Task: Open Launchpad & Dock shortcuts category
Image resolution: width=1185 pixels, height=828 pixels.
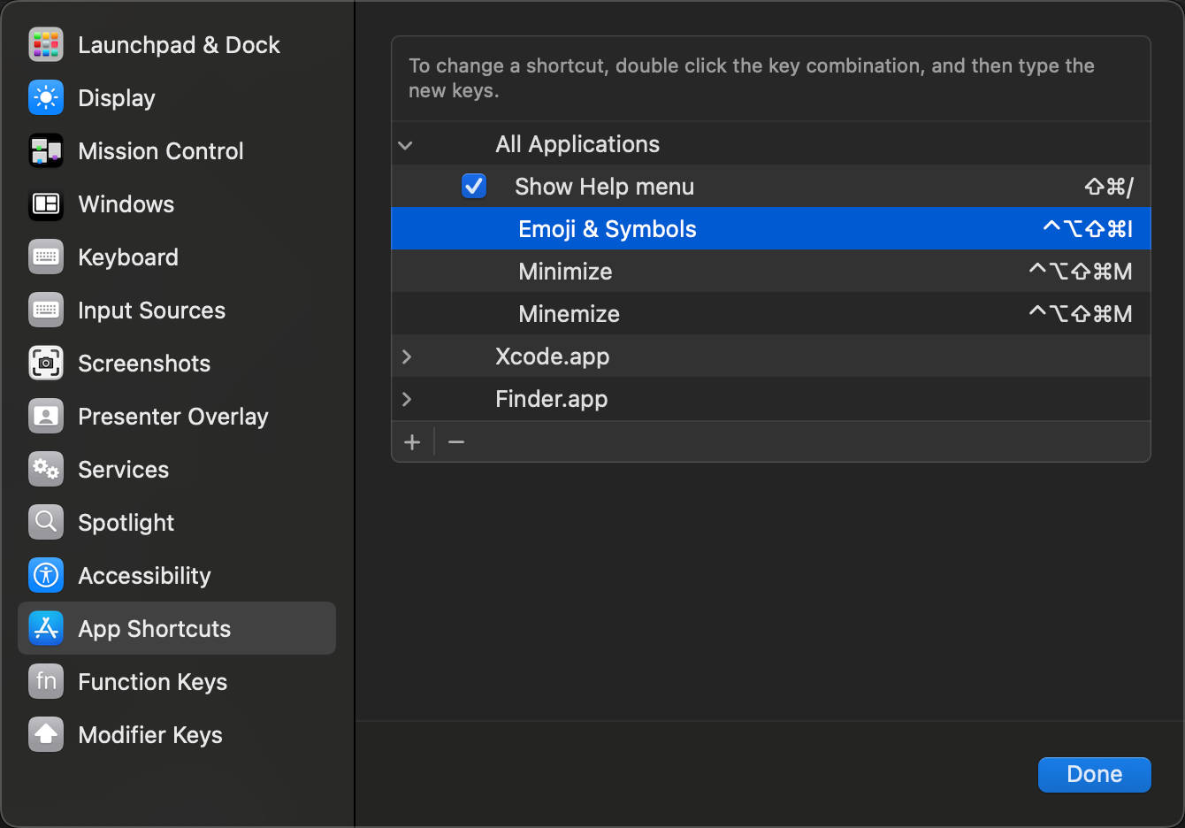Action: (179, 45)
